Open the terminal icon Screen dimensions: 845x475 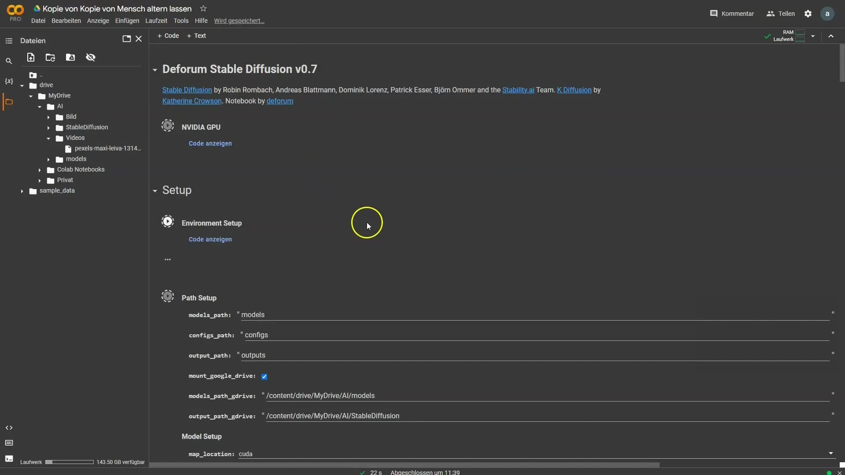(x=9, y=459)
